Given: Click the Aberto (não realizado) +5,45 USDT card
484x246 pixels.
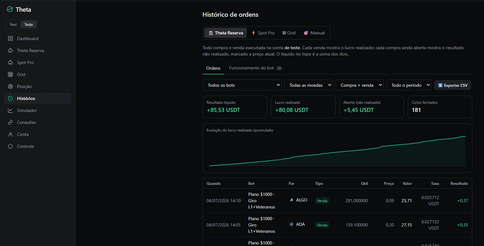Looking at the screenshot, I should (372, 107).
